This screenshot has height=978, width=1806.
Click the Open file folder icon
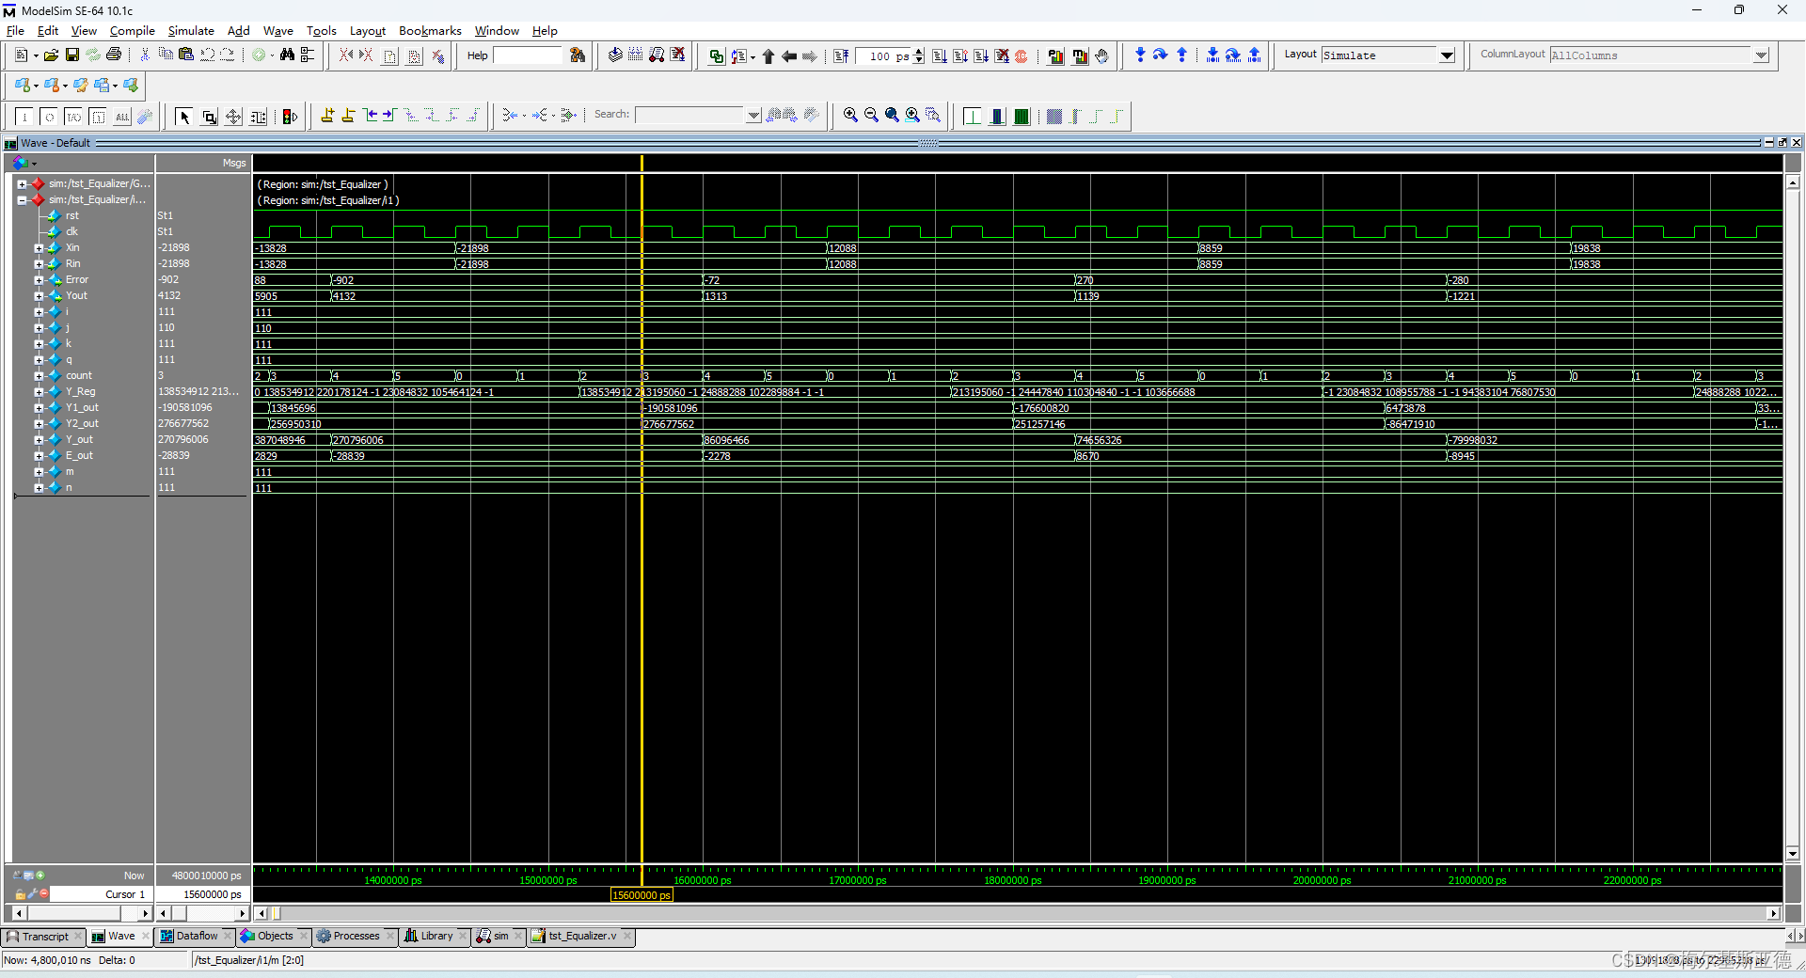point(52,55)
